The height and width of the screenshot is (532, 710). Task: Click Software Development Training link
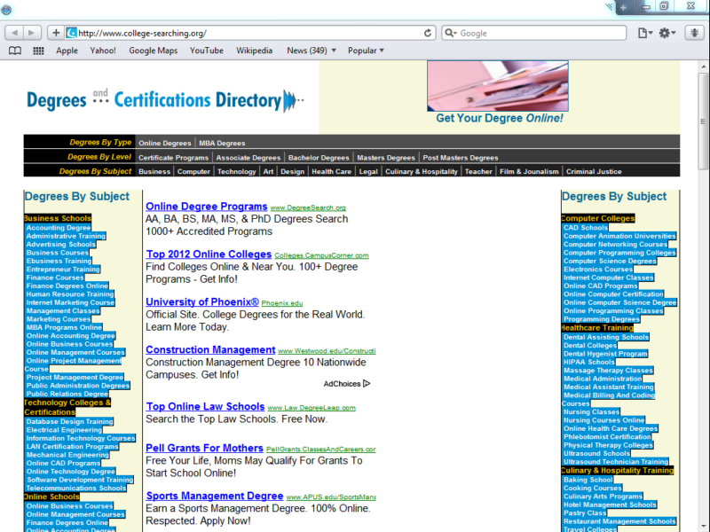[x=80, y=480]
